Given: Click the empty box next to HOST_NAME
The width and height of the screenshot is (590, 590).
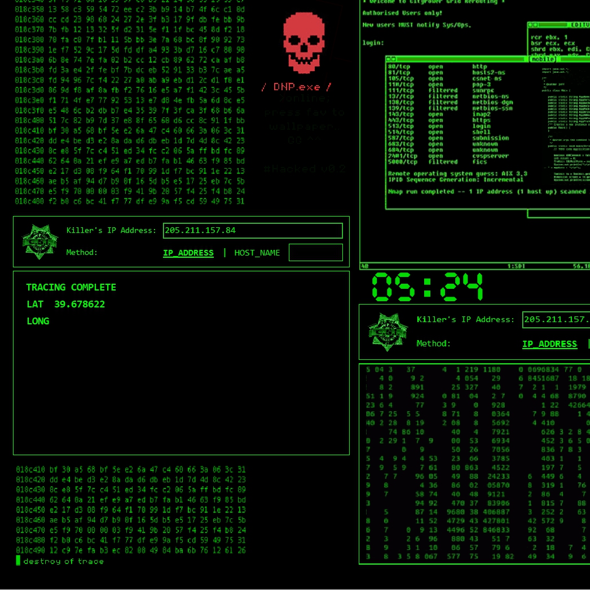Looking at the screenshot, I should (x=316, y=253).
